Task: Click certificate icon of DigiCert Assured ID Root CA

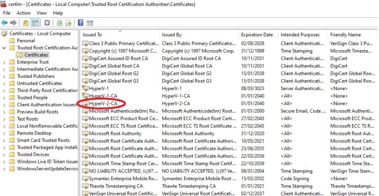Action: [85, 58]
